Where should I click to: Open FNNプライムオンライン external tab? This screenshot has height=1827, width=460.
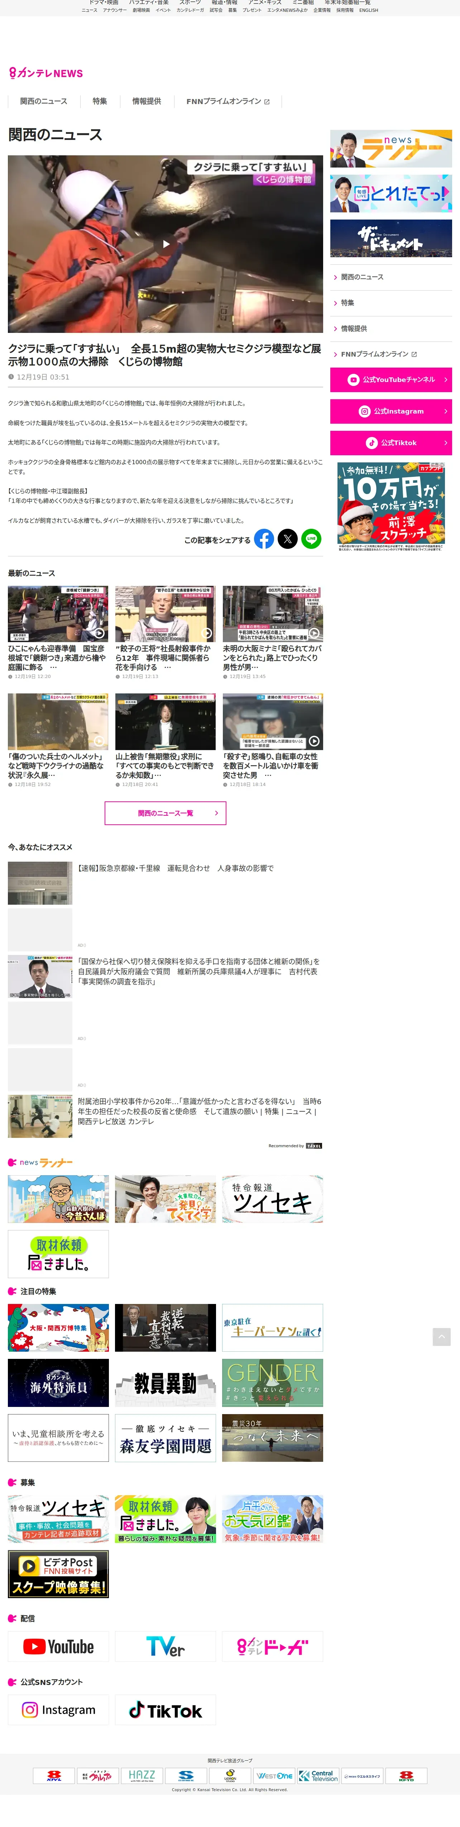[x=227, y=102]
